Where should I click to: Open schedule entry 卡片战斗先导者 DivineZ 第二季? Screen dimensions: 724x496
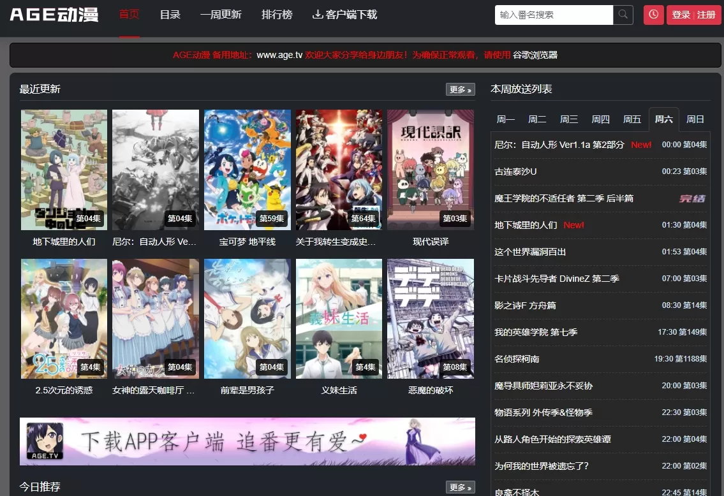pos(600,279)
